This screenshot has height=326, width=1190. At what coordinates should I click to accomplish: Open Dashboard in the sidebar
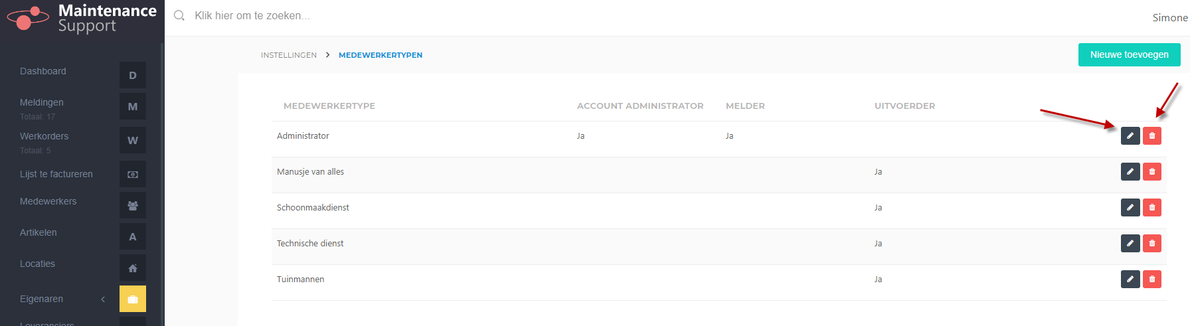(x=43, y=71)
